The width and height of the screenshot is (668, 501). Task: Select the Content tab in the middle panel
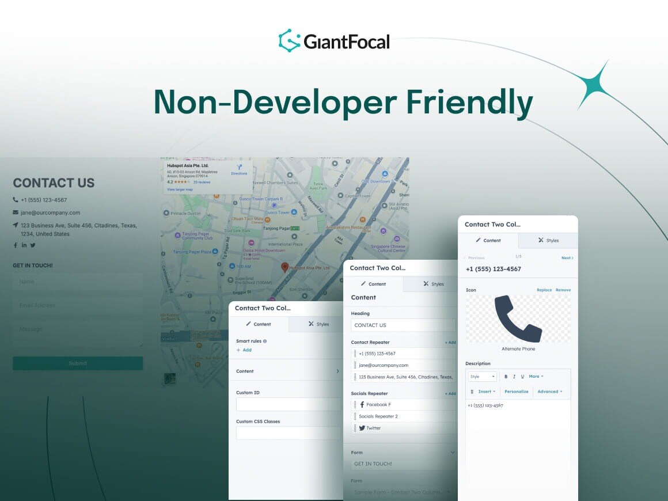coord(374,283)
